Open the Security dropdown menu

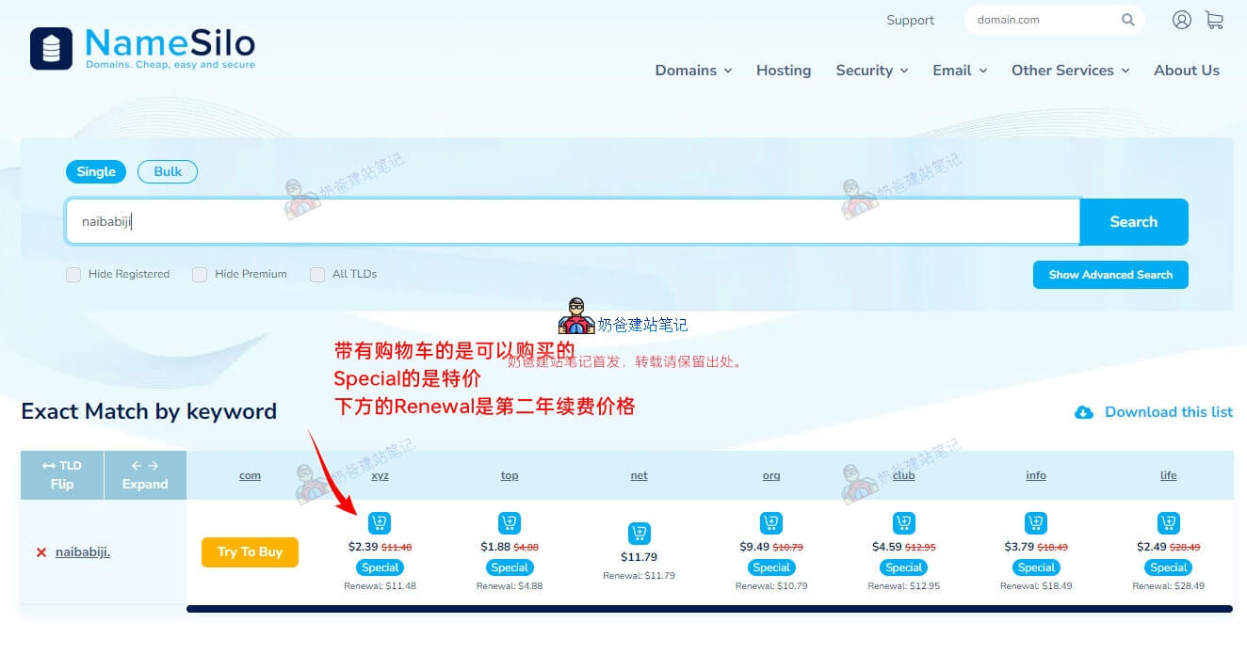pyautogui.click(x=871, y=71)
